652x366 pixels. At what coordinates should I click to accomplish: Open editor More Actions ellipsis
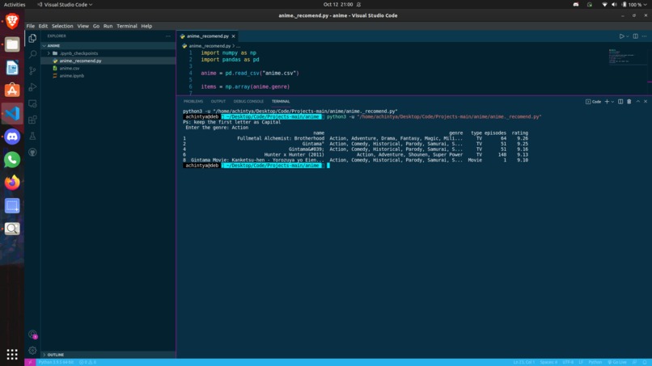click(645, 36)
